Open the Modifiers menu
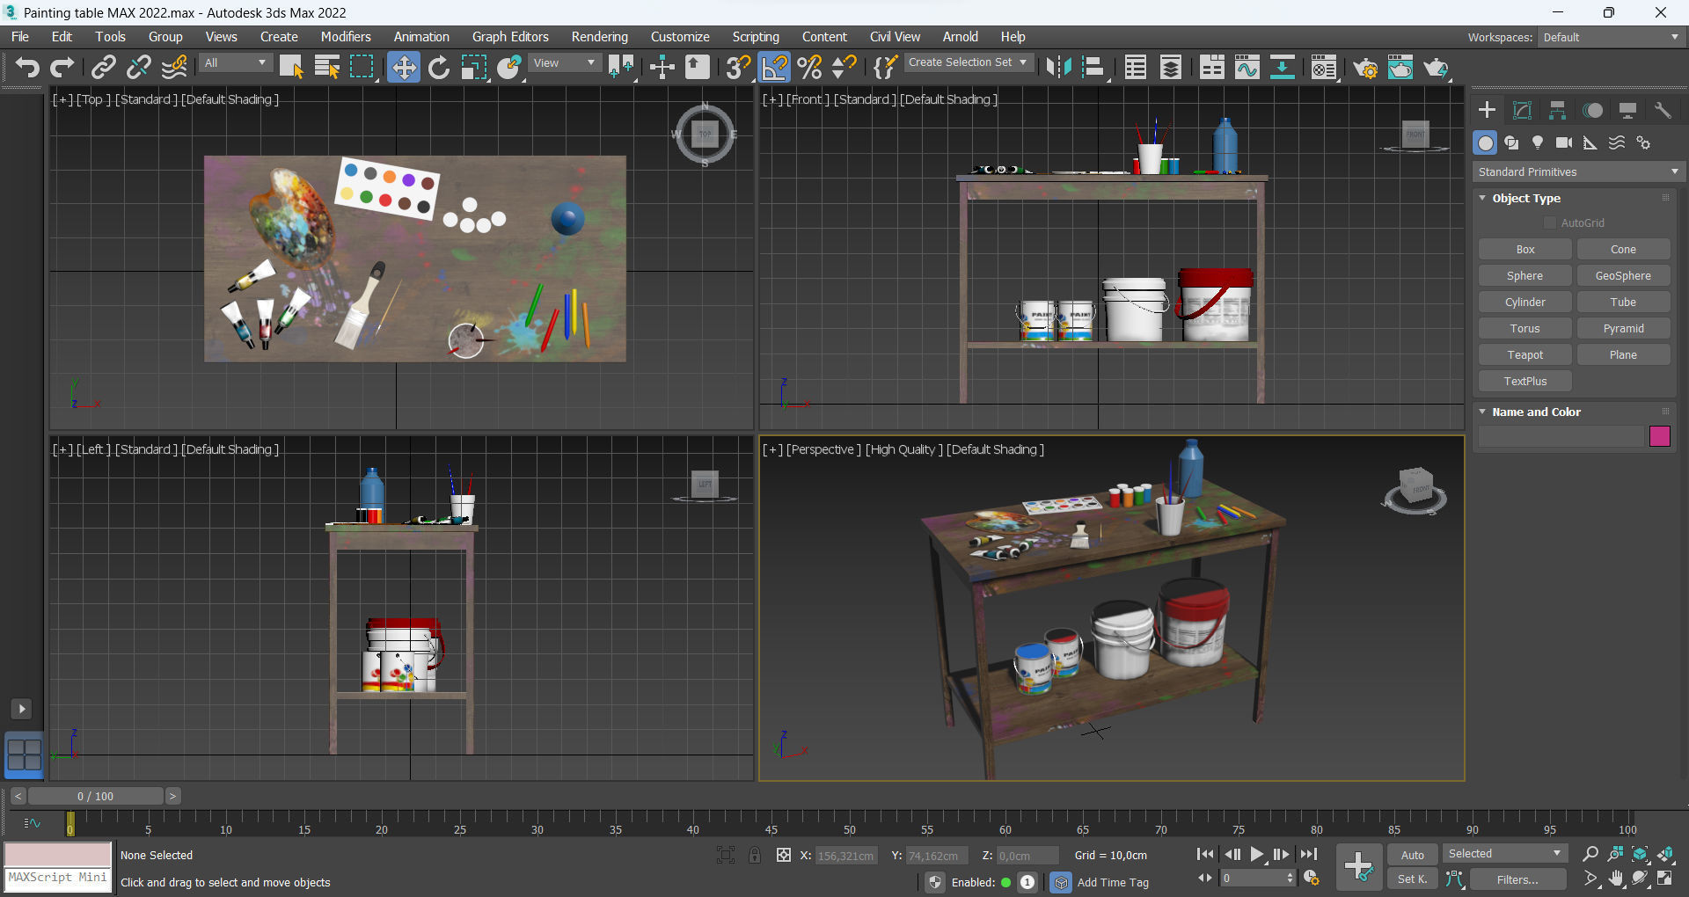Screen dimensions: 1689x897 [346, 37]
